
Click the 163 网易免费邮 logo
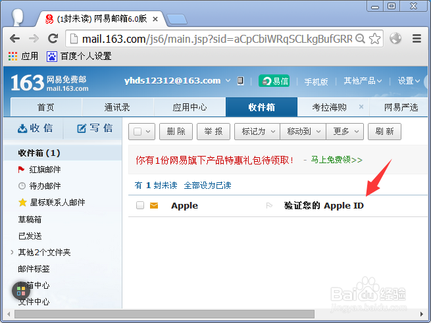(x=50, y=83)
